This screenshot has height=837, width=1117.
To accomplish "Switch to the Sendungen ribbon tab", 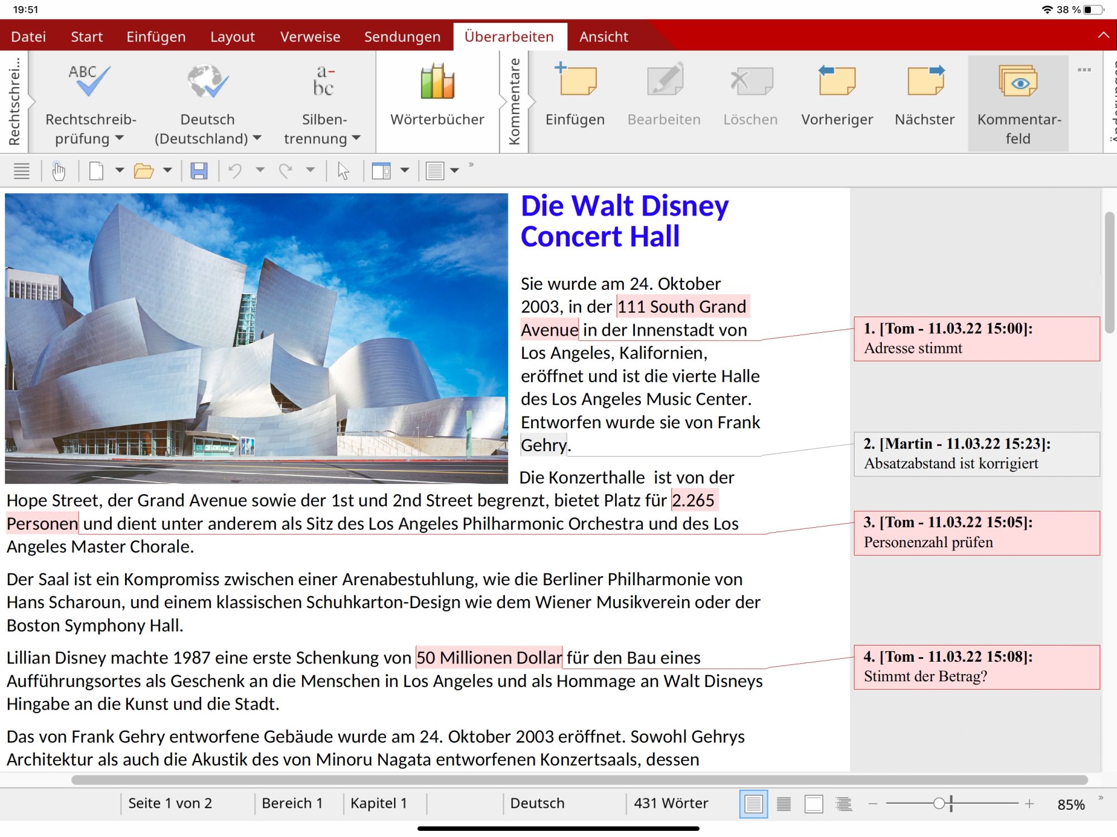I will pos(402,37).
